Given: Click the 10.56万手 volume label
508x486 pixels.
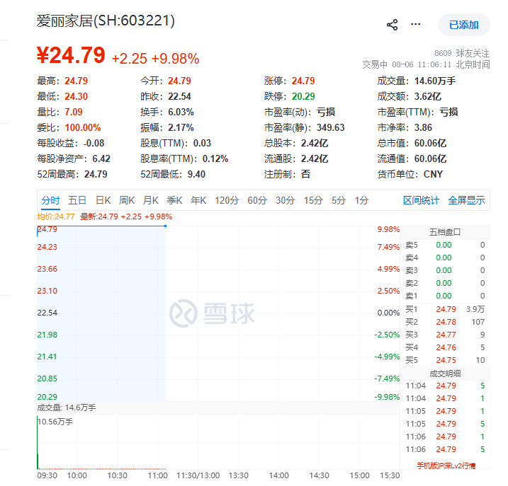Looking at the screenshot, I should click(55, 422).
